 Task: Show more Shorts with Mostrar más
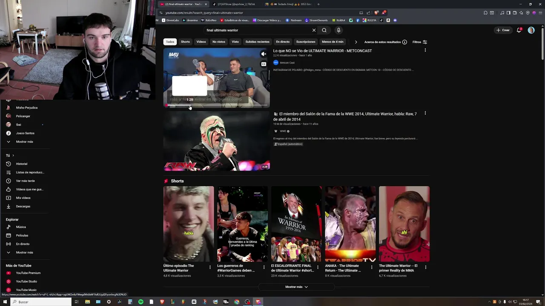click(x=296, y=287)
